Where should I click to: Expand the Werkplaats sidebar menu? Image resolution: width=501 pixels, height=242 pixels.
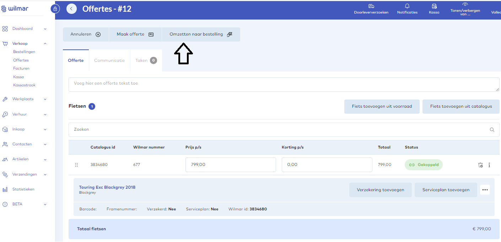click(45, 100)
